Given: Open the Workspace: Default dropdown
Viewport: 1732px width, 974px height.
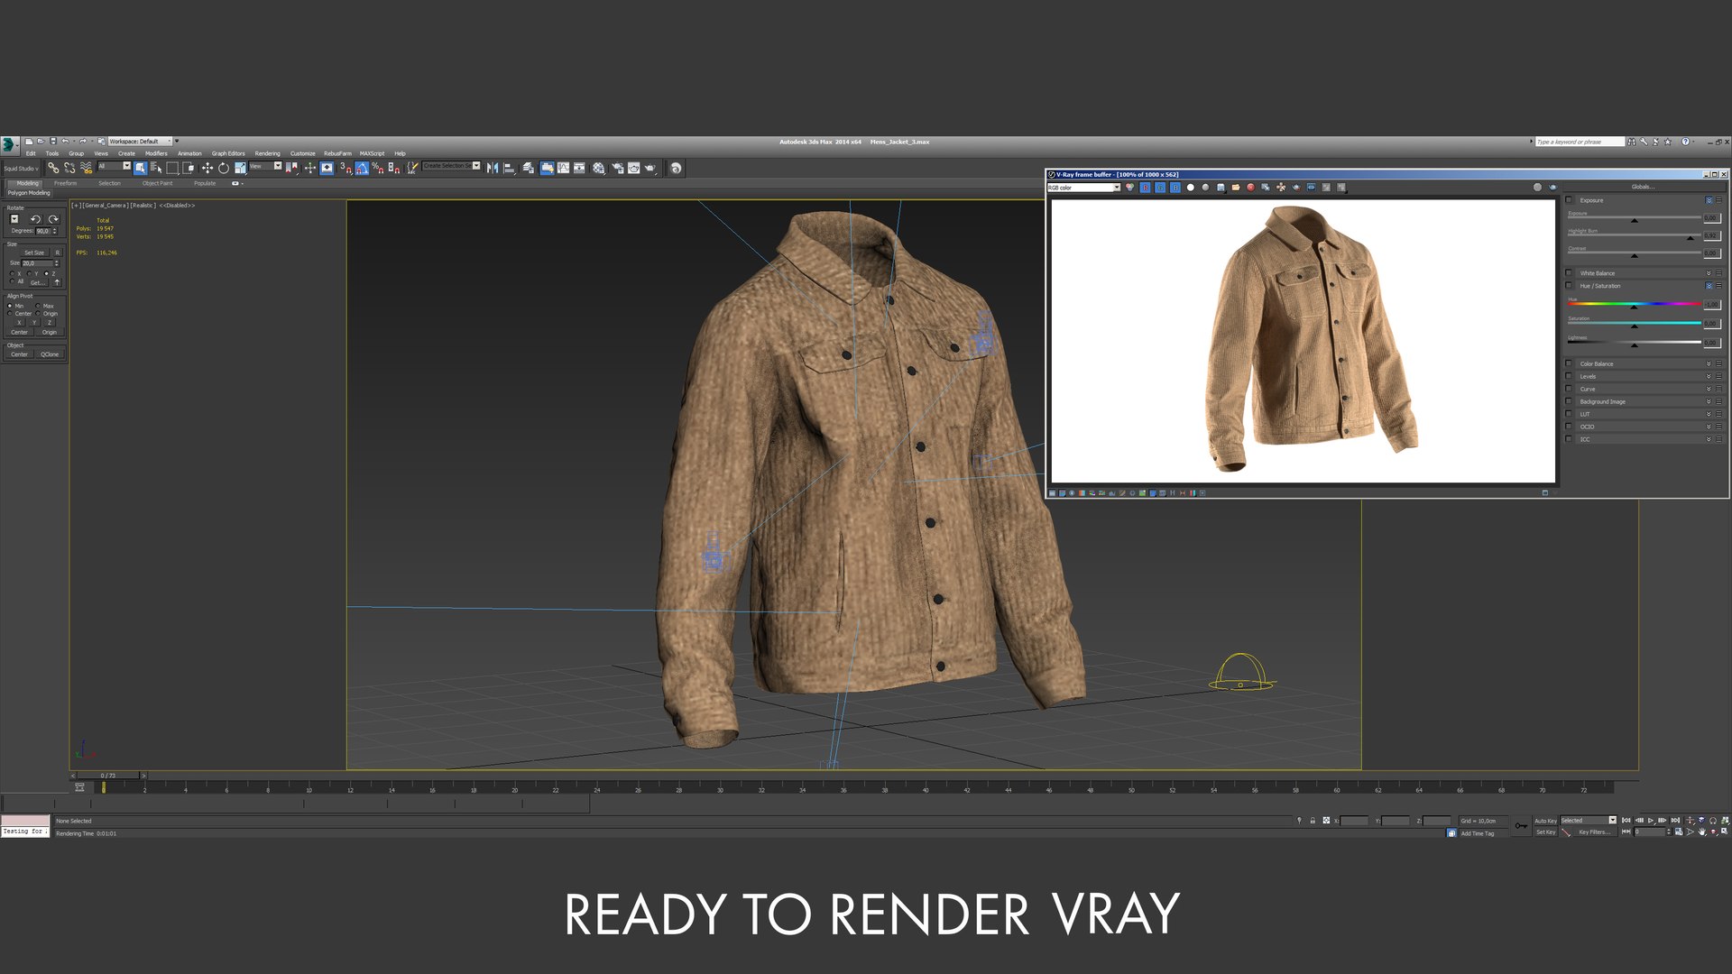Looking at the screenshot, I should pos(140,142).
